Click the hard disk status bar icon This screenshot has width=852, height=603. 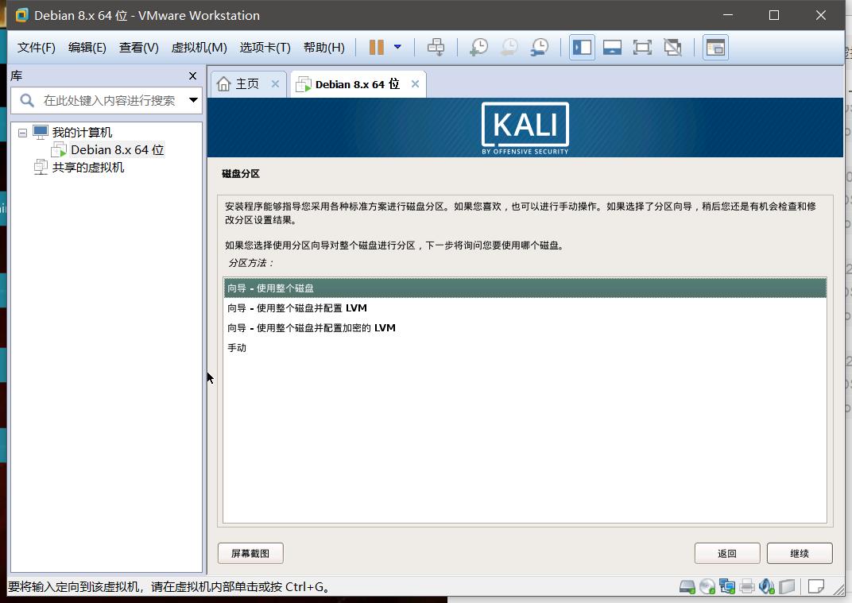point(687,586)
